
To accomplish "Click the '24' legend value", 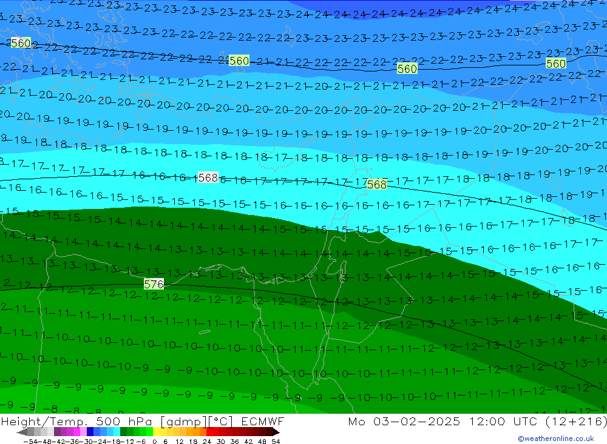I will [207, 442].
